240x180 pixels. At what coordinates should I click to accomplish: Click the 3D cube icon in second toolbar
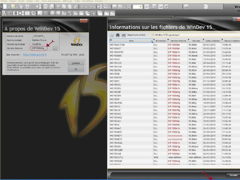(x=10, y=13)
